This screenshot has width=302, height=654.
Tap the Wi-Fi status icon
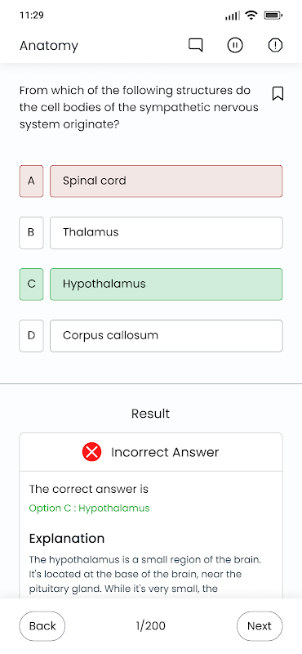pos(251,16)
